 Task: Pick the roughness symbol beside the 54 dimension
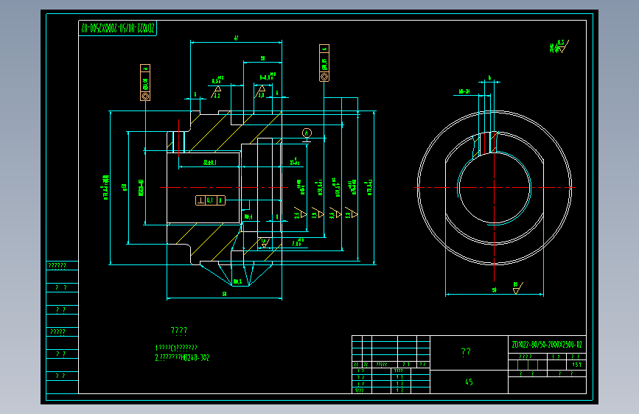coord(517,287)
